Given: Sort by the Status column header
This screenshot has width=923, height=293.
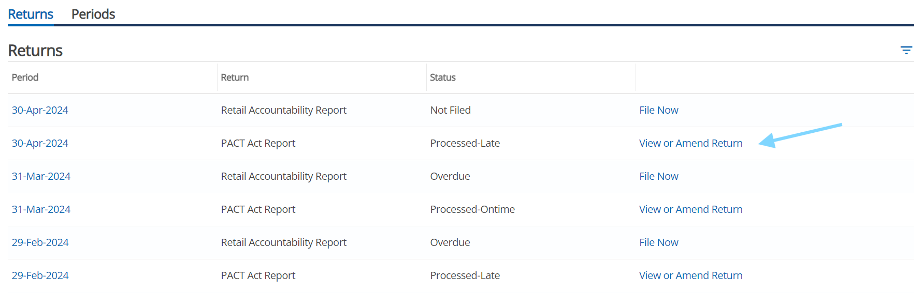Looking at the screenshot, I should tap(442, 78).
